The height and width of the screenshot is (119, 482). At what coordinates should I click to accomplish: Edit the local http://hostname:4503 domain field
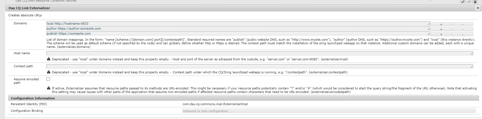(x=238, y=24)
